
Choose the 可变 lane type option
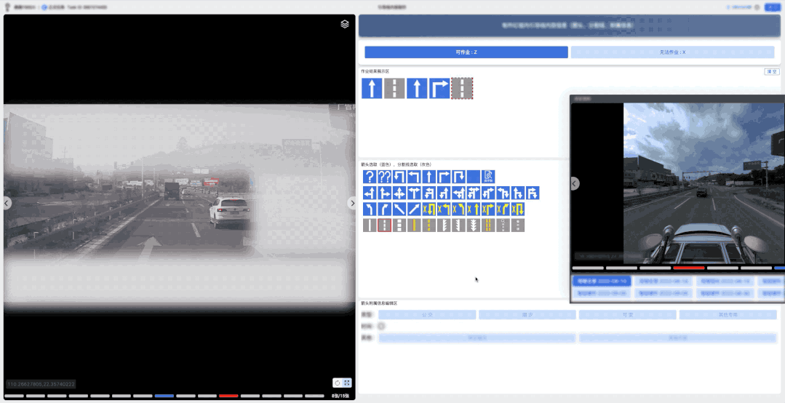[628, 315]
